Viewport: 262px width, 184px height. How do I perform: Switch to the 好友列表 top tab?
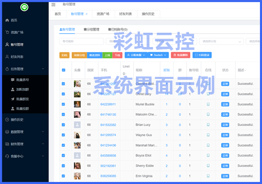[125, 14]
